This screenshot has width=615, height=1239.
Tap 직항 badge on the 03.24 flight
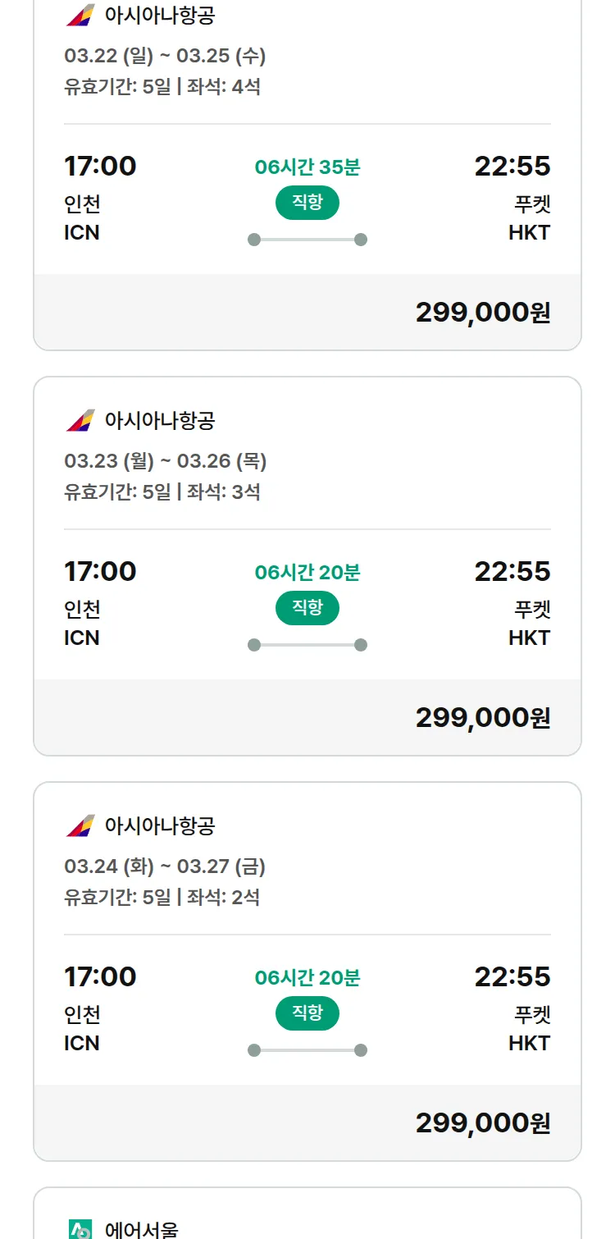tap(307, 1013)
